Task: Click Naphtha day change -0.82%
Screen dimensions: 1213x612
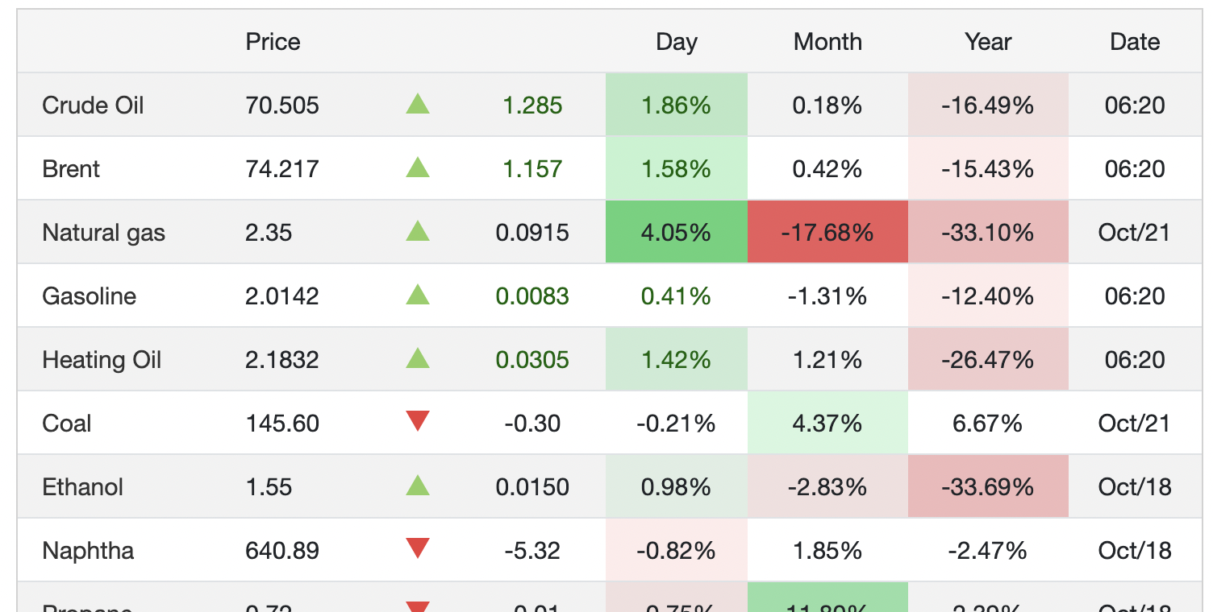Action: coord(676,551)
